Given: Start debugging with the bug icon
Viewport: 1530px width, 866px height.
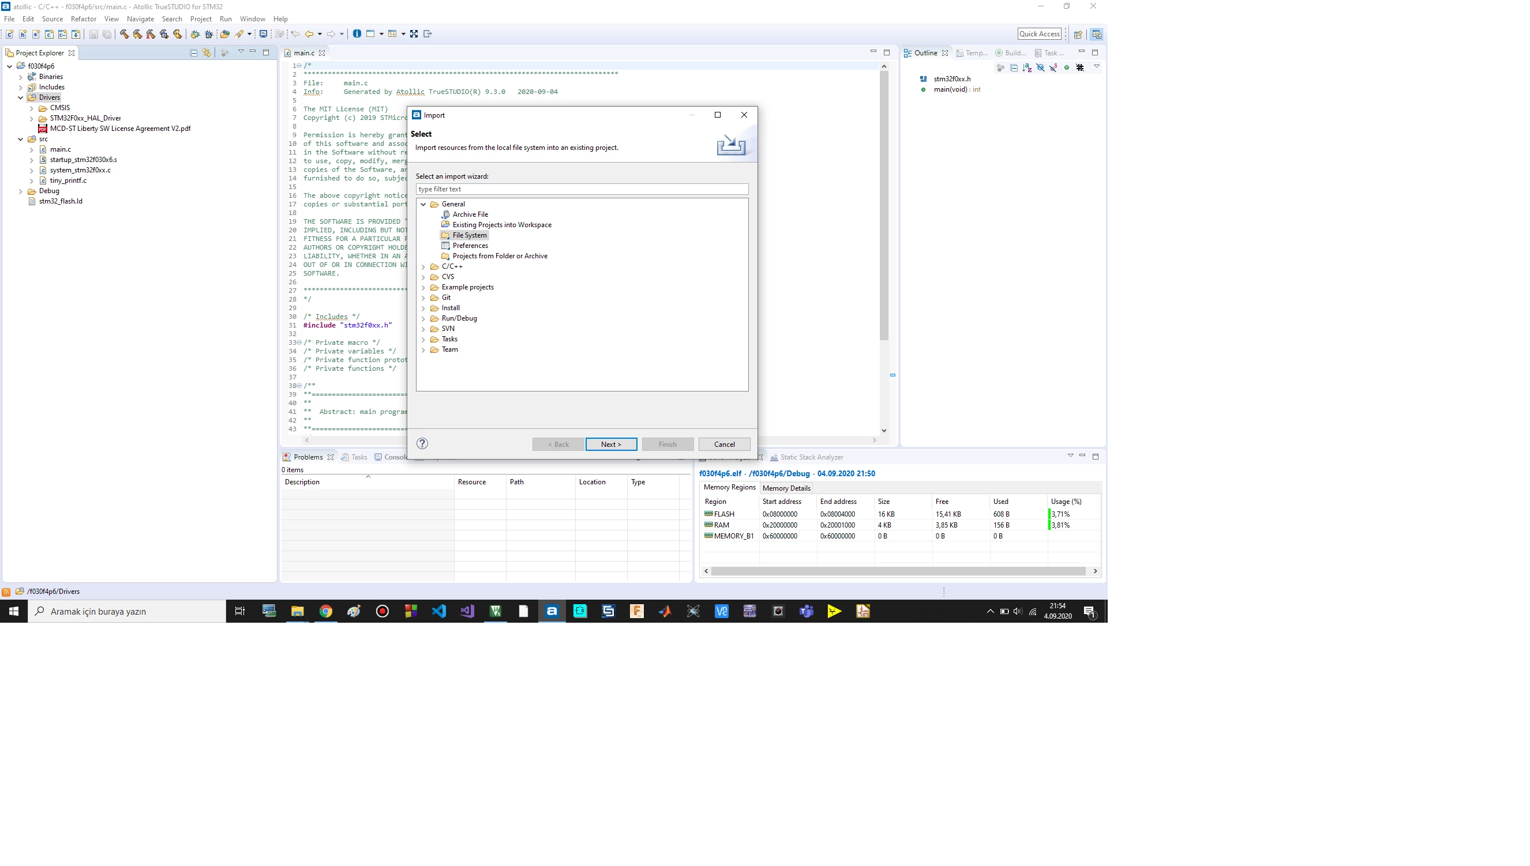Looking at the screenshot, I should [x=195, y=34].
